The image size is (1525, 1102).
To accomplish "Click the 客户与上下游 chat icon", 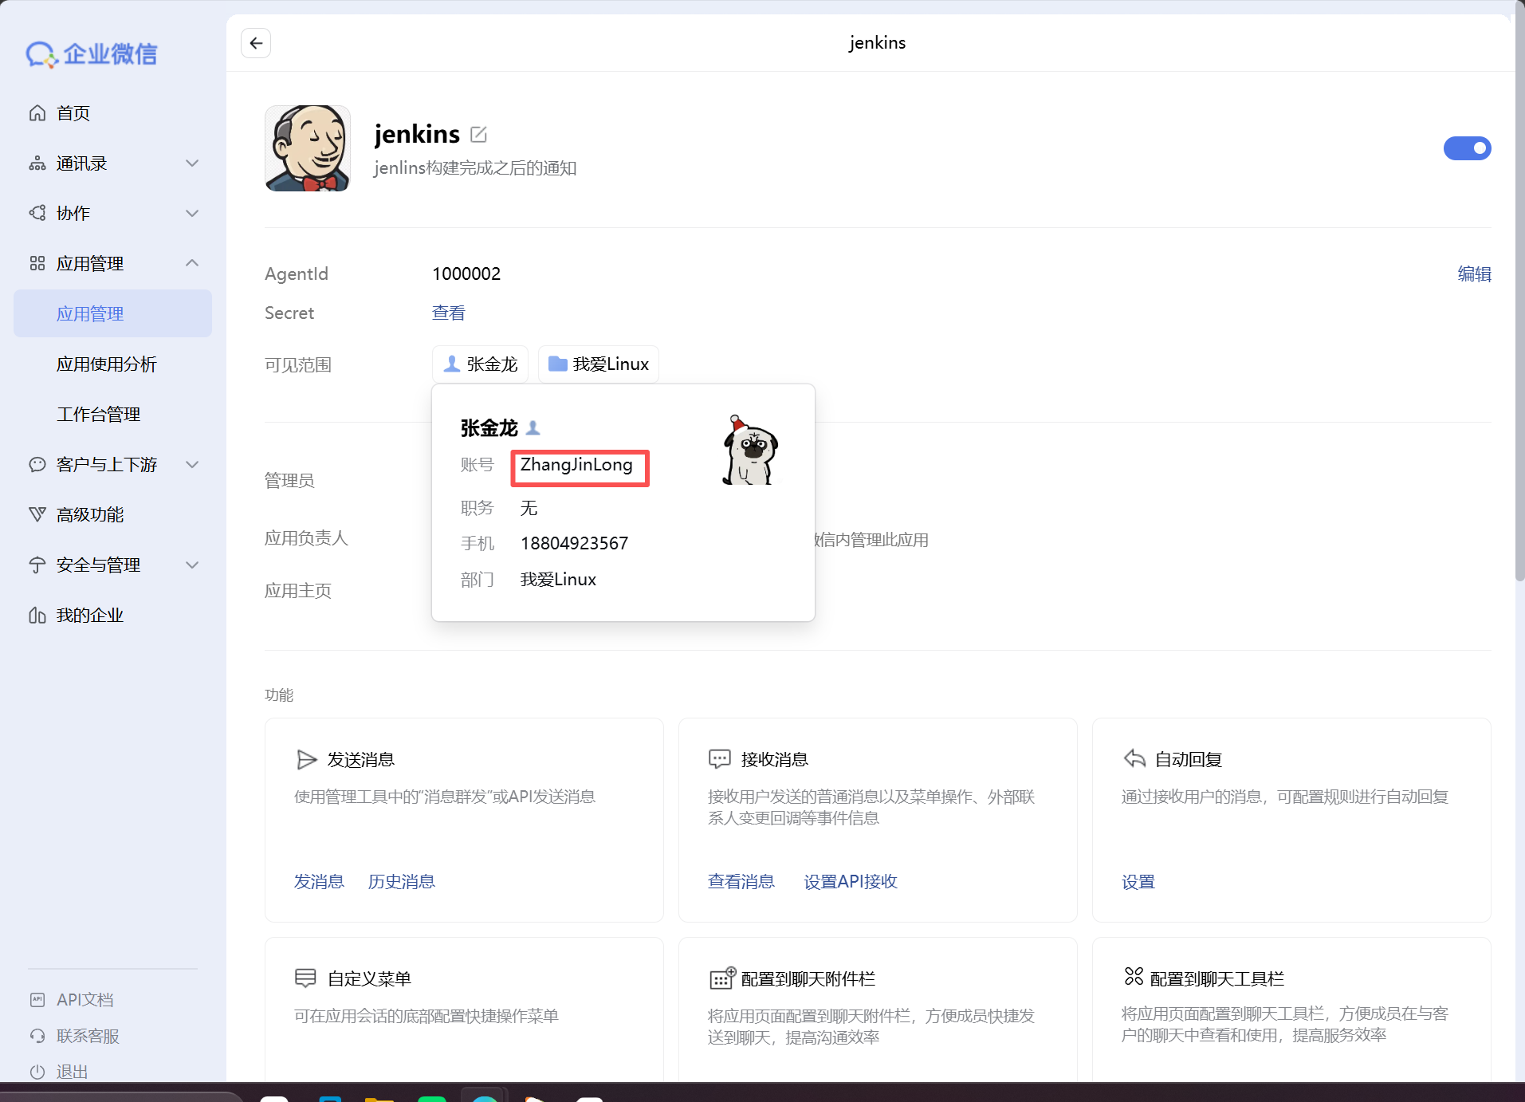I will (x=37, y=465).
